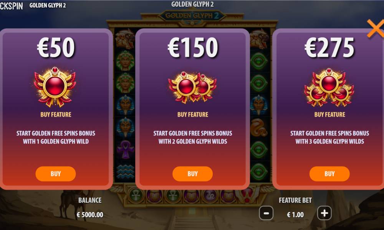Click the Quickspin logo in top corner
Viewport: 384px width, 230px height.
tap(11, 6)
